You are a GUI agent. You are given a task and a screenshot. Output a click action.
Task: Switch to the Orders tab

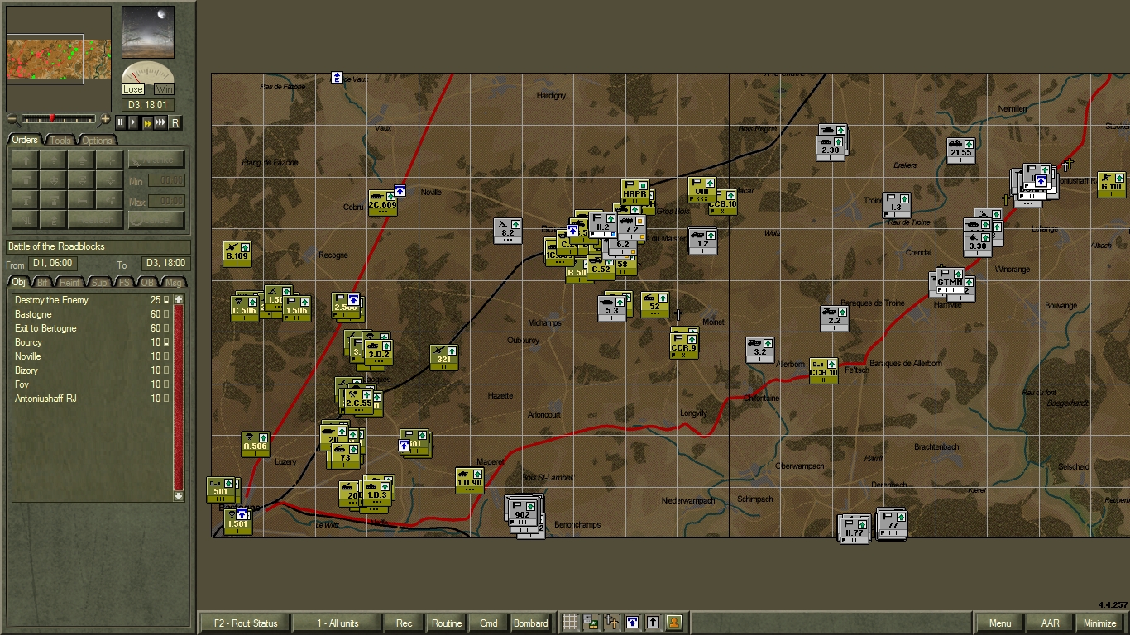click(x=25, y=140)
